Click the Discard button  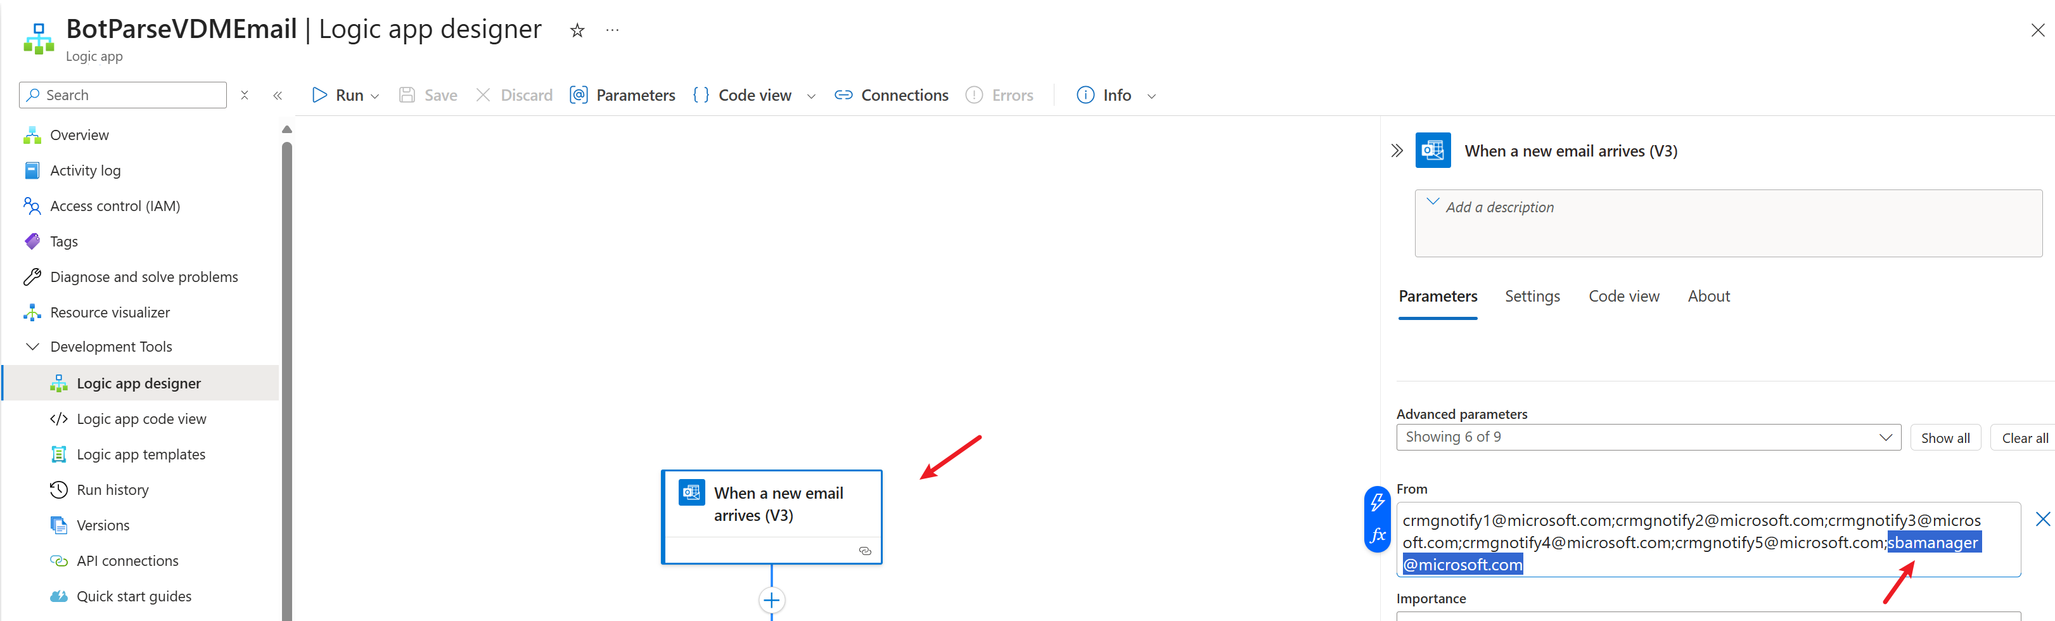point(515,95)
